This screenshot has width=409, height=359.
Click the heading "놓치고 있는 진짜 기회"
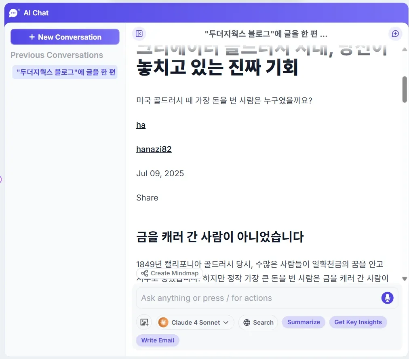click(x=217, y=67)
